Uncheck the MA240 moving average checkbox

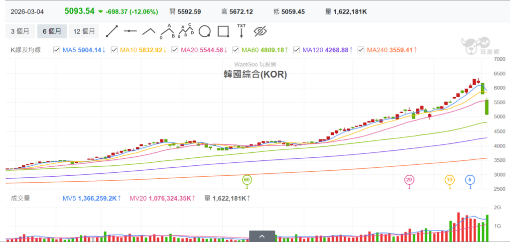point(360,50)
